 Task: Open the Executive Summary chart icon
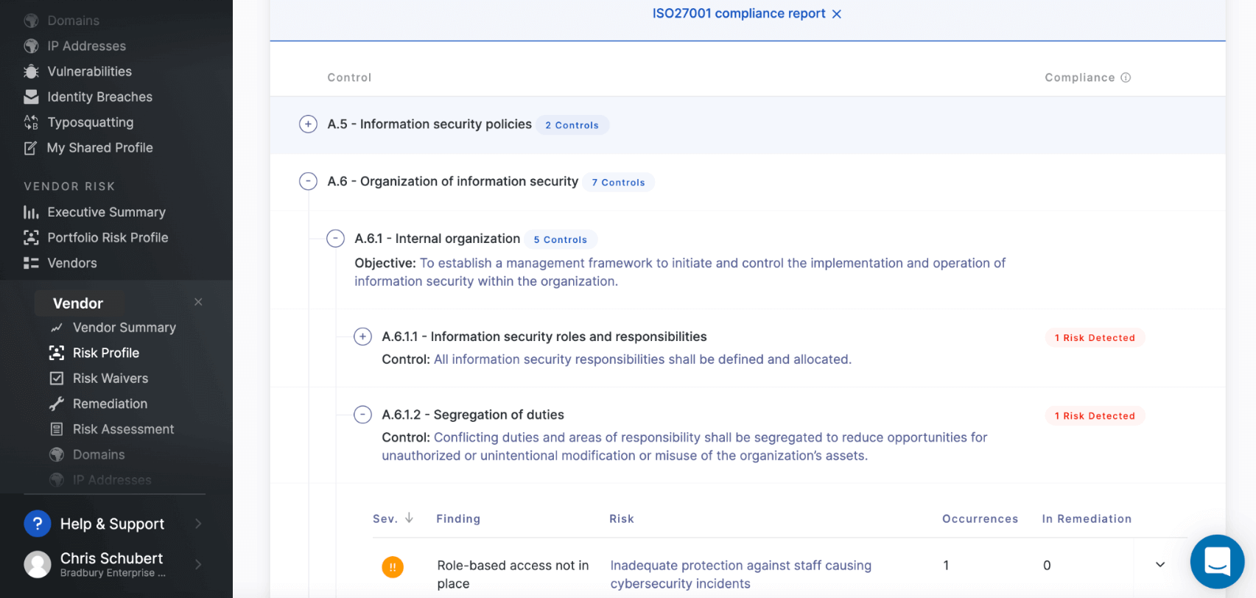coord(31,212)
